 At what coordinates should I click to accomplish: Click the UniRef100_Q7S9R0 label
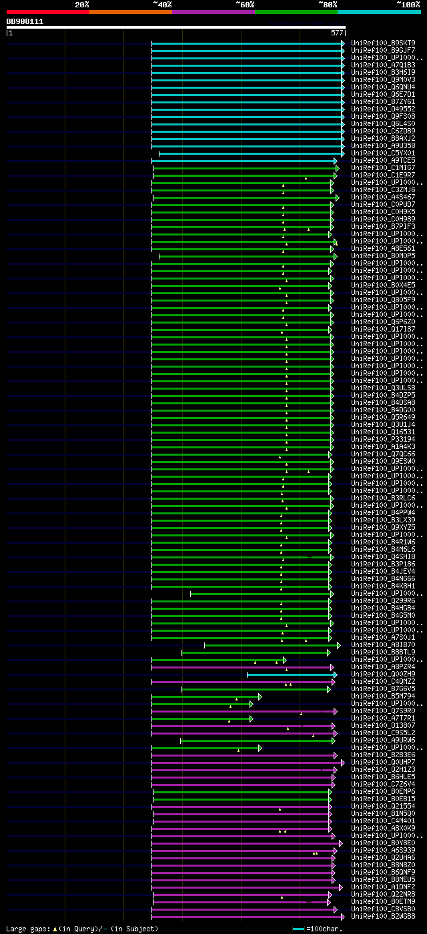point(383,711)
